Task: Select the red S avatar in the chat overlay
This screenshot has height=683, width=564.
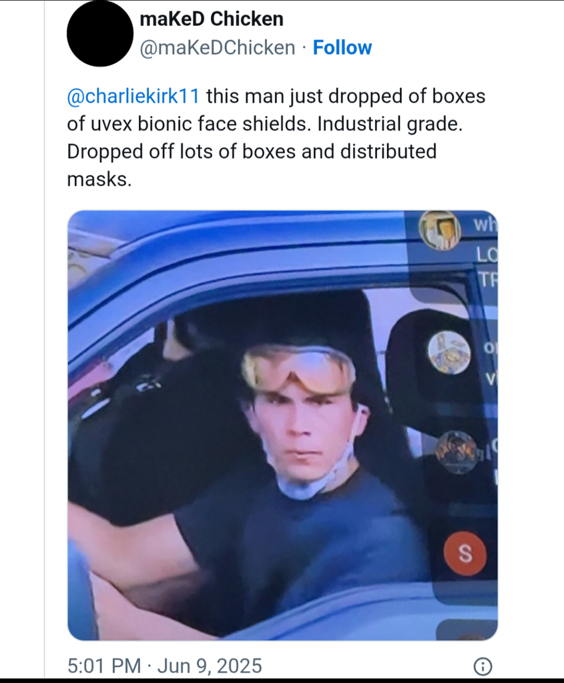Action: [465, 553]
